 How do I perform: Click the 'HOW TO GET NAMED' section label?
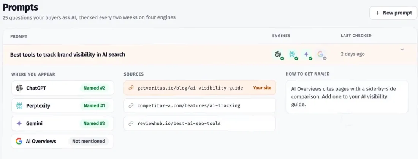pyautogui.click(x=308, y=74)
